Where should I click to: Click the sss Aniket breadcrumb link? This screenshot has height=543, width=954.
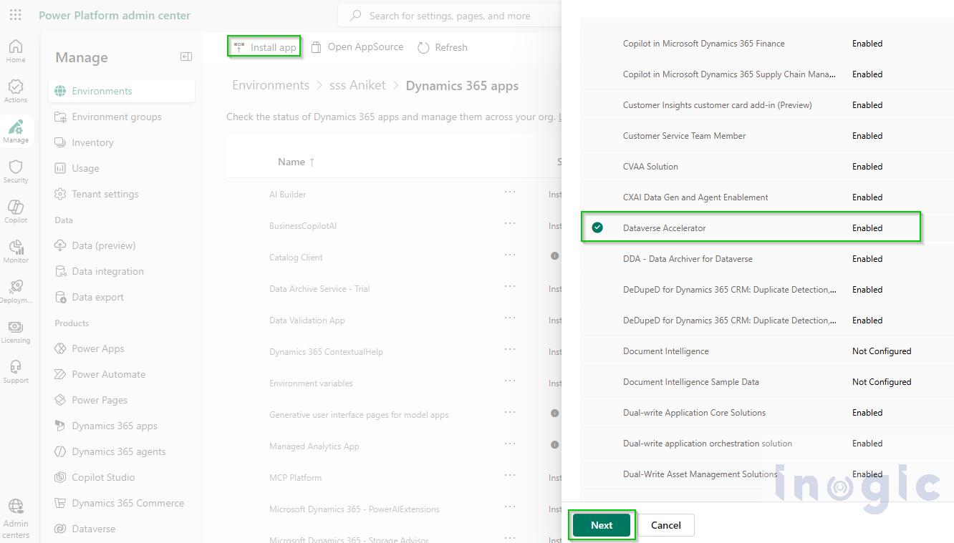click(357, 85)
